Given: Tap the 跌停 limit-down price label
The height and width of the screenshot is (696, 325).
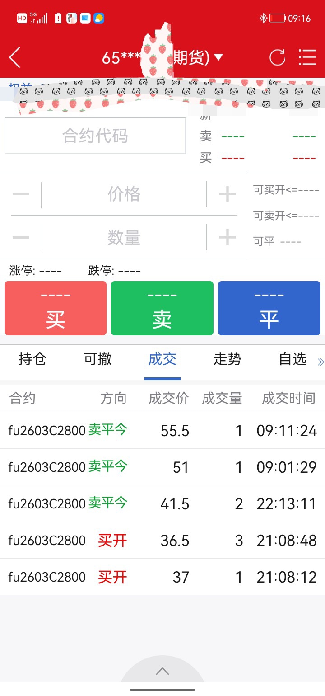Looking at the screenshot, I should tap(115, 271).
